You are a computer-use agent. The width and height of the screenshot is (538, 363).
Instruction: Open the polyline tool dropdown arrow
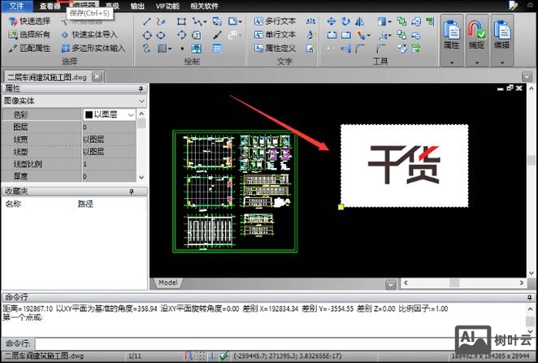coord(205,22)
